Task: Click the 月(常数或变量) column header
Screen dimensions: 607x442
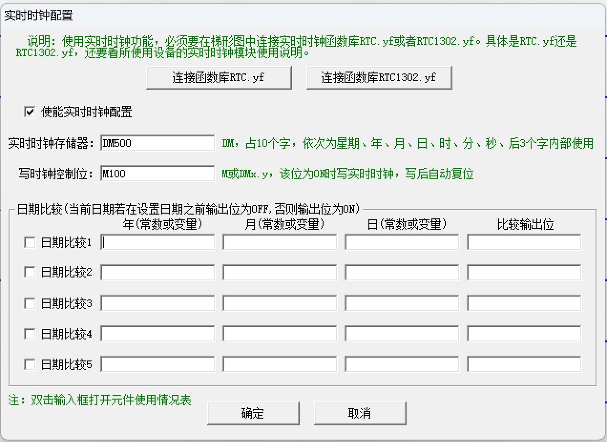Action: pyautogui.click(x=285, y=225)
